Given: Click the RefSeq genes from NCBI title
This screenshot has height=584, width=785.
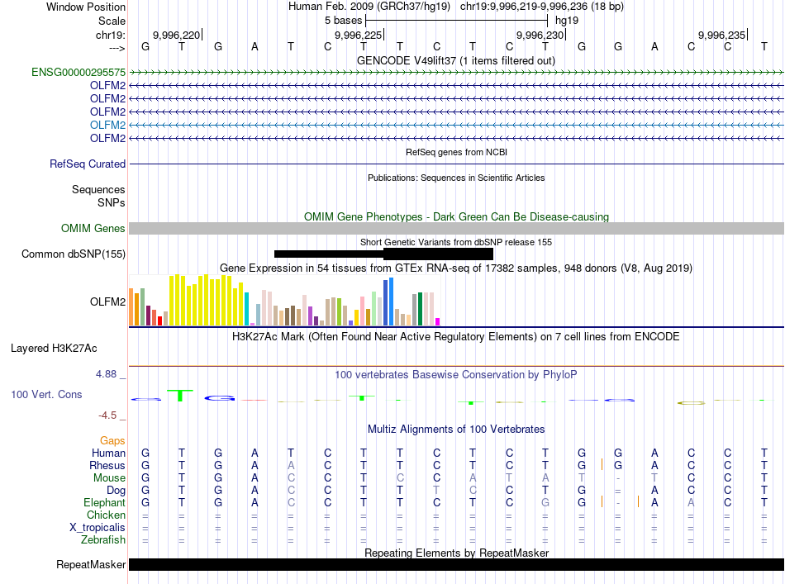Looking at the screenshot, I should point(456,152).
